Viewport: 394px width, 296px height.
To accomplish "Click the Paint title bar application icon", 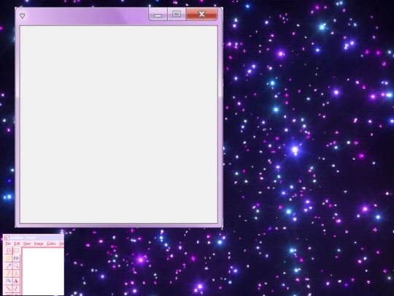I will [7, 238].
